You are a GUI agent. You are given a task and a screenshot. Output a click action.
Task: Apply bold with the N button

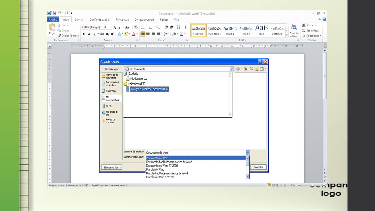pyautogui.click(x=84, y=34)
